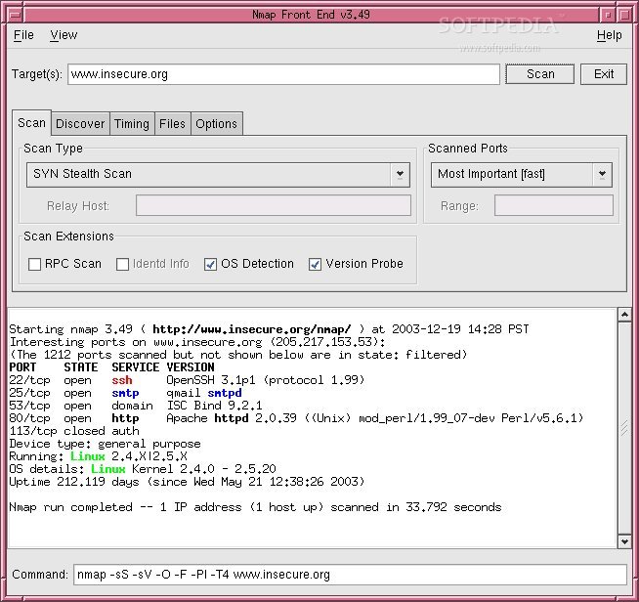Image resolution: width=639 pixels, height=602 pixels.
Task: Open the window menu button in title bar
Action: (16, 15)
